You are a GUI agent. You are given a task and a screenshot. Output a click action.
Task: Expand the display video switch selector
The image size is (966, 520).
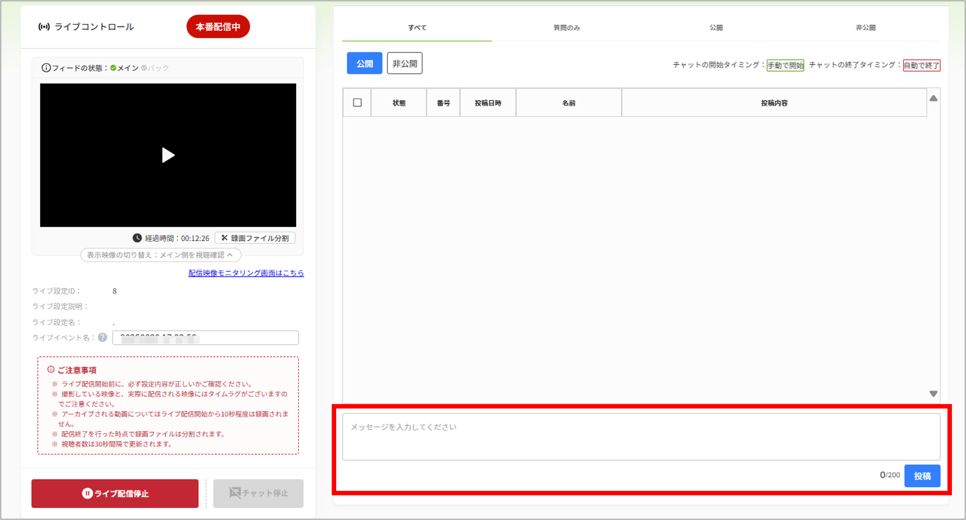tap(160, 255)
